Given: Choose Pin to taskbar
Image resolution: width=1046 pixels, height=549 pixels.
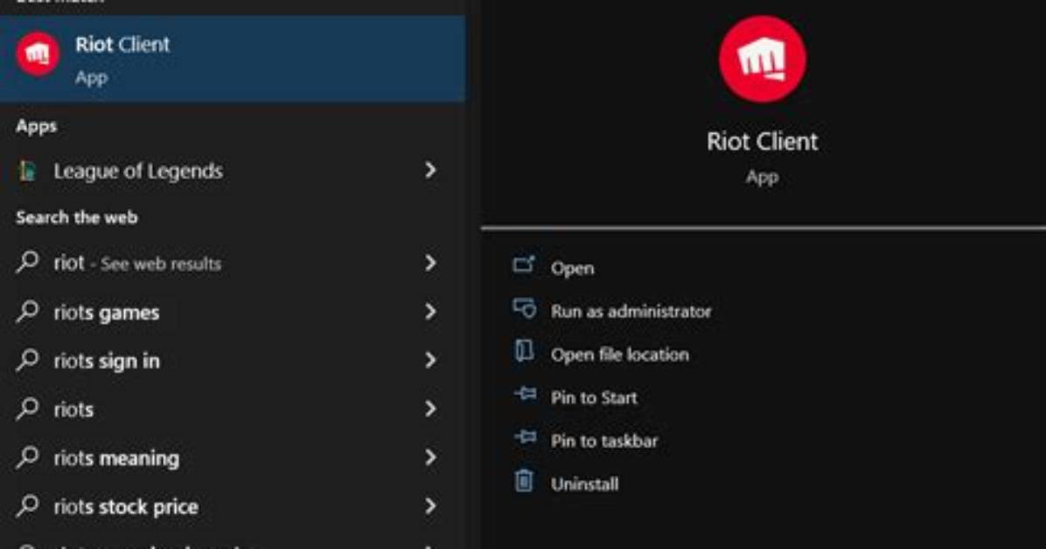Looking at the screenshot, I should [604, 441].
